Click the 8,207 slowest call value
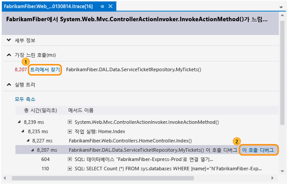The width and height of the screenshot is (287, 184). point(21,69)
